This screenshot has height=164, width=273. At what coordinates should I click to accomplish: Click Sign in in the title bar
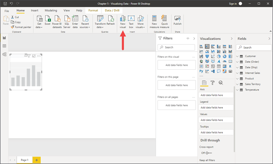[233, 3]
